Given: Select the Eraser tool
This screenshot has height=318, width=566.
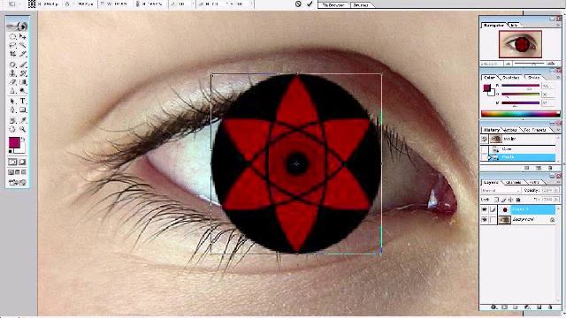Looking at the screenshot, I should pyautogui.click(x=12, y=82).
